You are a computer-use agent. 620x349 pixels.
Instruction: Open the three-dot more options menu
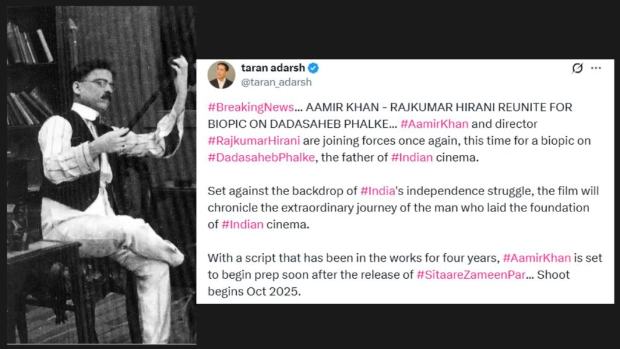[x=596, y=68]
